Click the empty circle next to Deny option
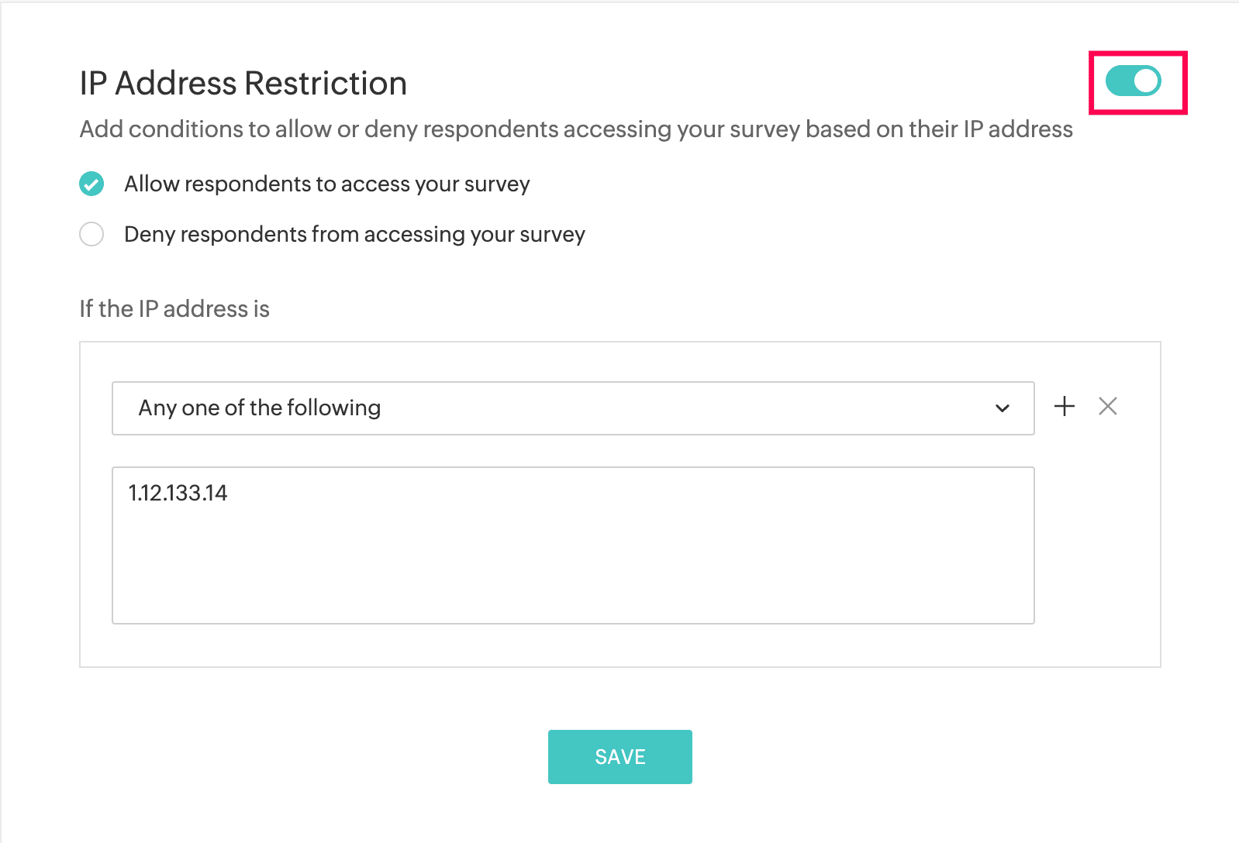This screenshot has width=1239, height=843. coord(91,234)
